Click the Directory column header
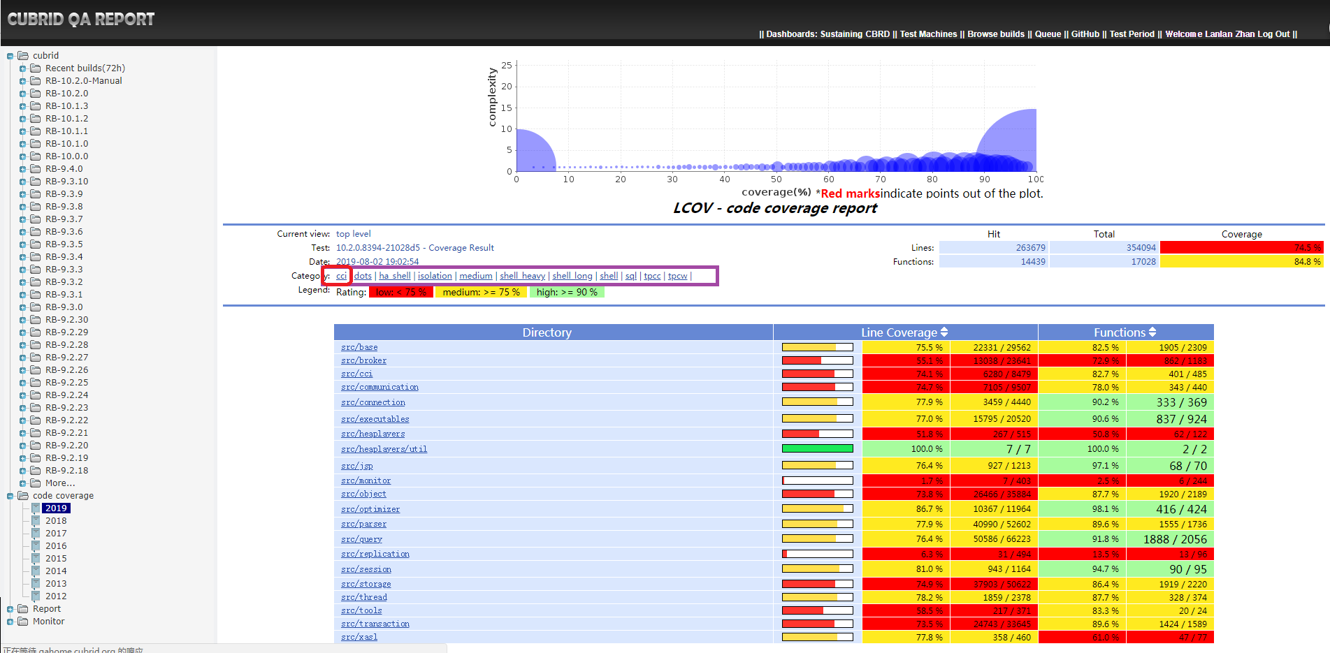Viewport: 1330px width, 653px height. [554, 332]
